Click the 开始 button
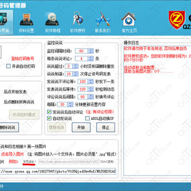 pos(81,127)
